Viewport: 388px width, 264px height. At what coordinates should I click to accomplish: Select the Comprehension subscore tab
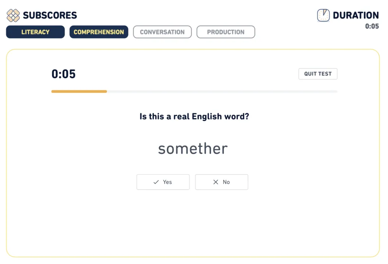pyautogui.click(x=99, y=32)
